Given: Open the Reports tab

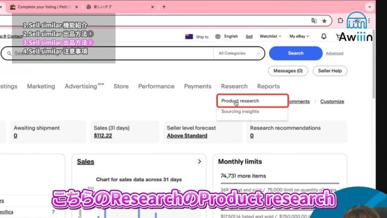Looking at the screenshot, I should pos(268,86).
